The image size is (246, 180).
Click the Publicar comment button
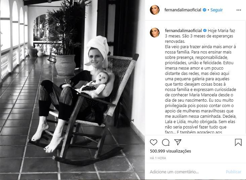coord(234,172)
